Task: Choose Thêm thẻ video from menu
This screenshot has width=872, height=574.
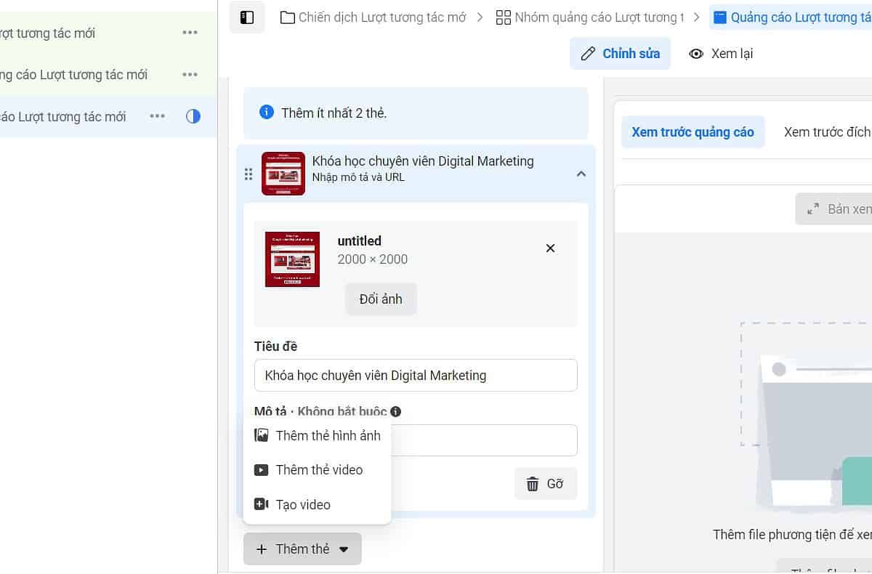Action: point(318,470)
